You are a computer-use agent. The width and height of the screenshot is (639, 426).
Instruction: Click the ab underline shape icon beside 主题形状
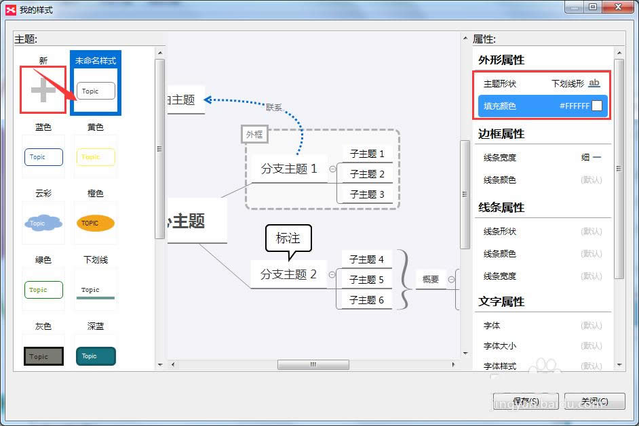pyautogui.click(x=594, y=82)
